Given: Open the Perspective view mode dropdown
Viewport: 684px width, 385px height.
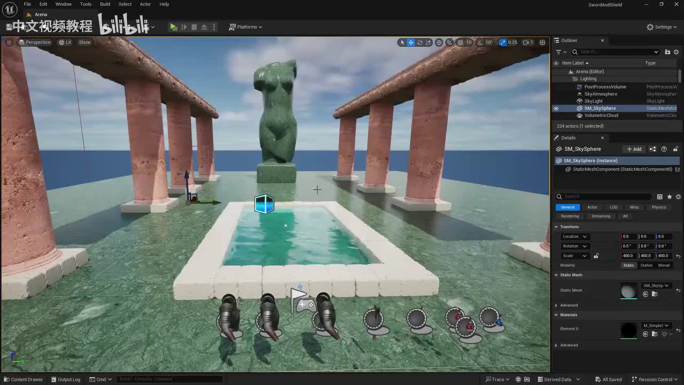Looking at the screenshot, I should (34, 42).
